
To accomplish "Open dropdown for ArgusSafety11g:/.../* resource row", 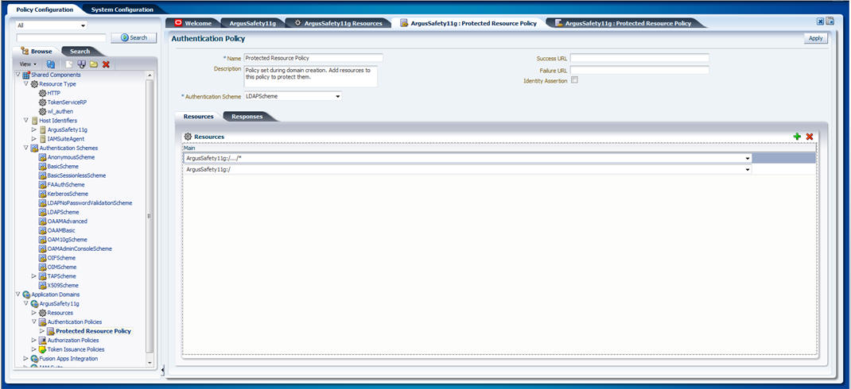I will point(748,158).
